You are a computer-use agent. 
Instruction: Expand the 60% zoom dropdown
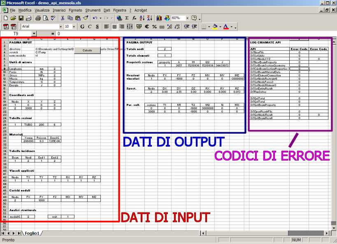pyautogui.click(x=188, y=18)
